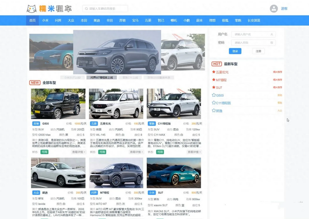This screenshot has width=309, height=219.
Task: Open 查看详情 for the G500 card
Action: click(x=79, y=152)
